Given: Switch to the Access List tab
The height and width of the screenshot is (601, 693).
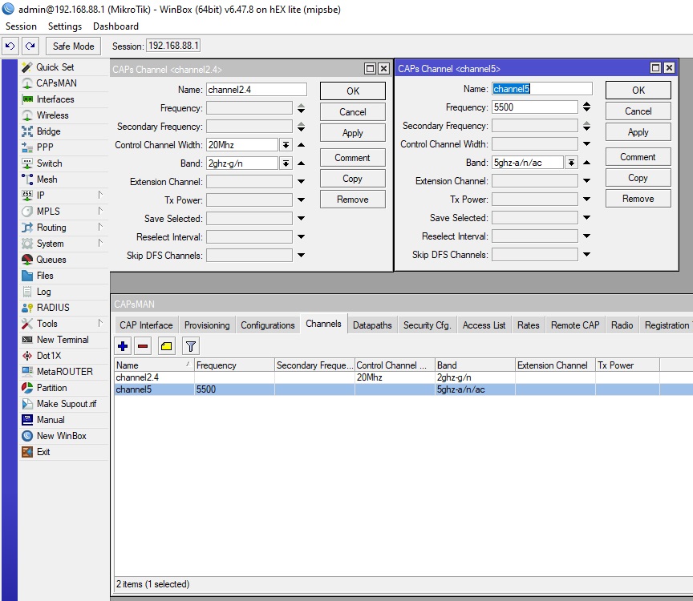Looking at the screenshot, I should (x=484, y=325).
